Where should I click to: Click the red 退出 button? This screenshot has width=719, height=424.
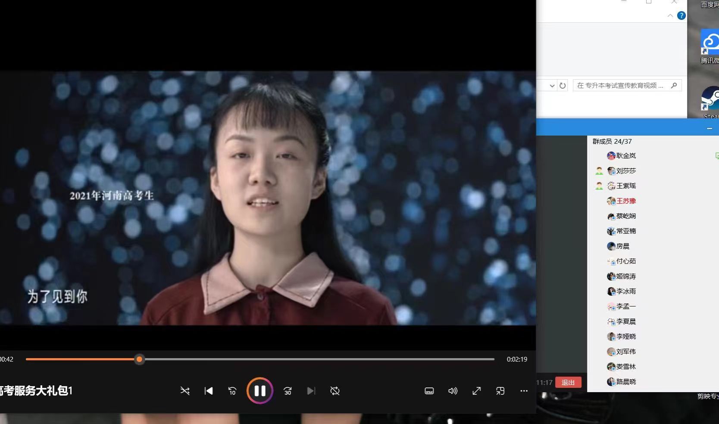tap(568, 382)
